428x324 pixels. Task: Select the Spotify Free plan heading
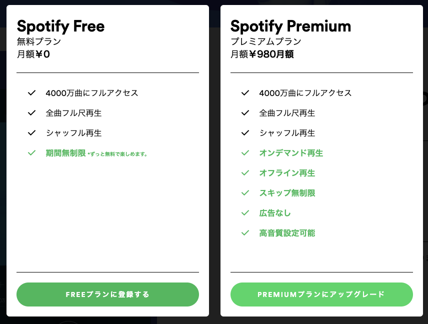[60, 26]
